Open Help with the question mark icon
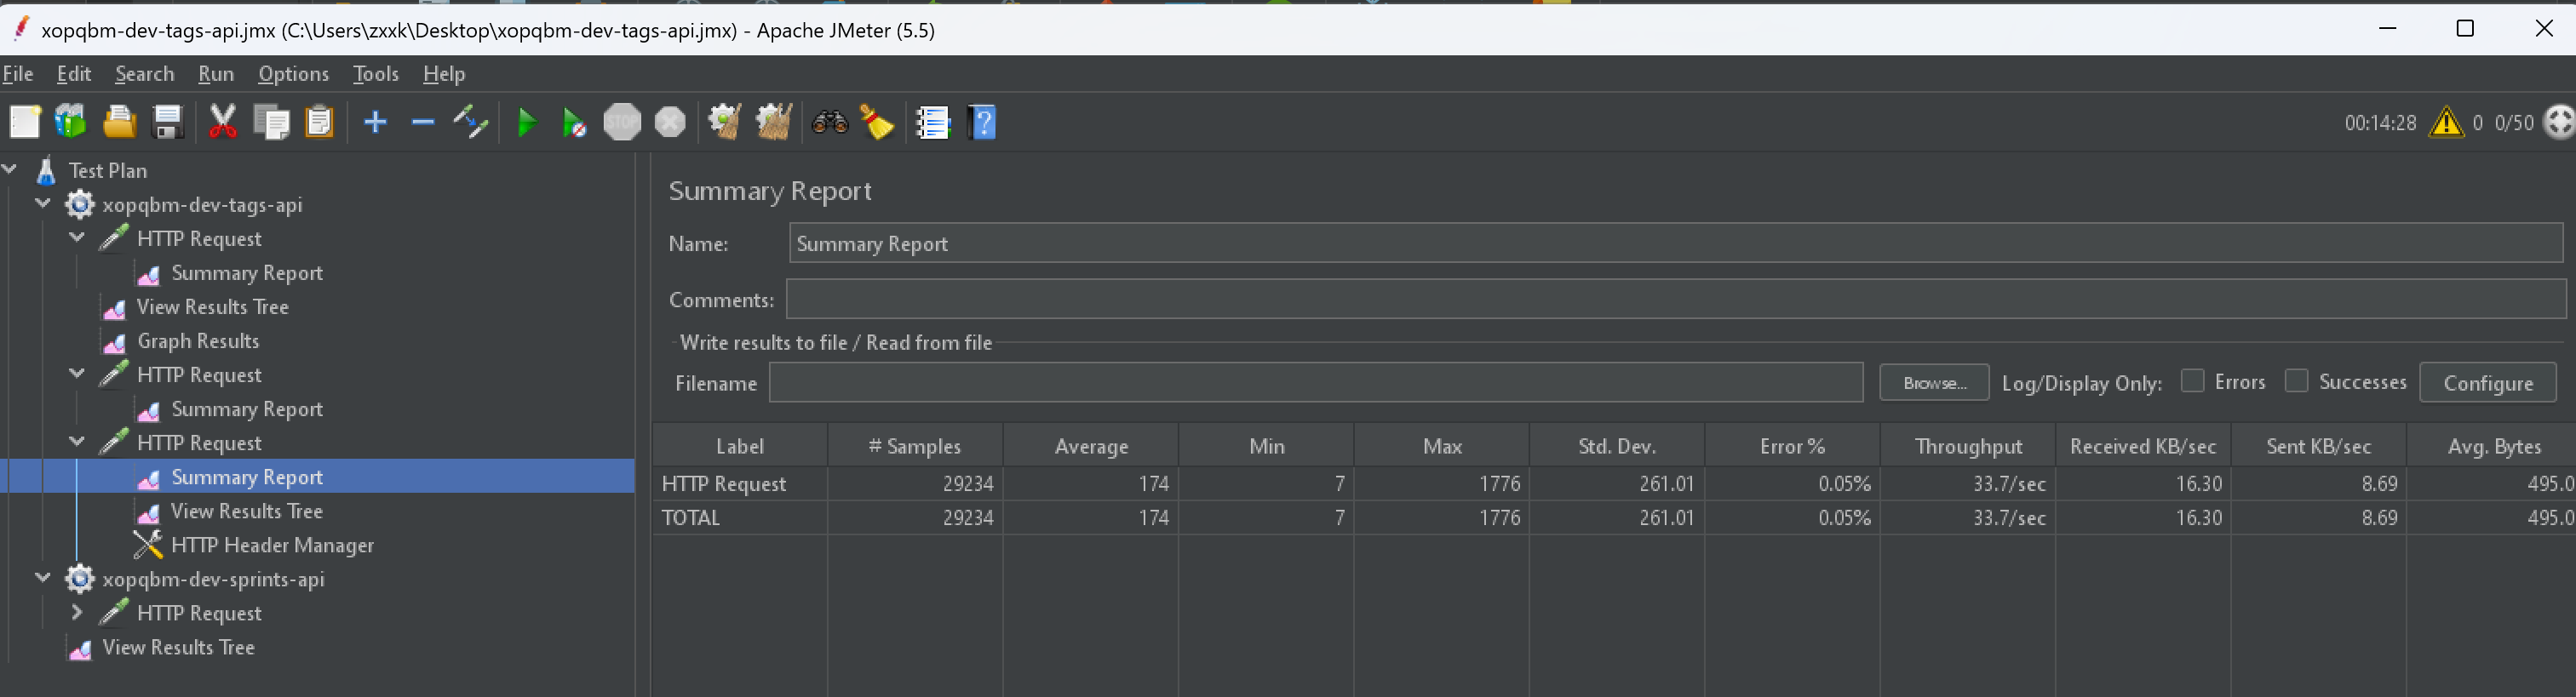The image size is (2576, 697). tap(982, 123)
